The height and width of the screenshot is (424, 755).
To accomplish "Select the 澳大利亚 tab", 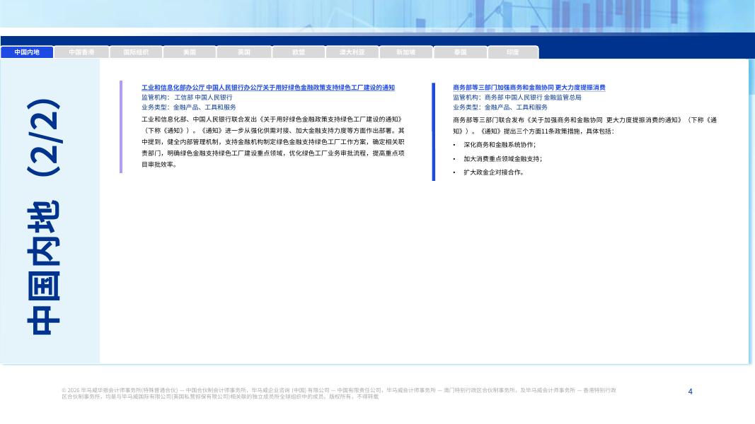I will click(352, 52).
